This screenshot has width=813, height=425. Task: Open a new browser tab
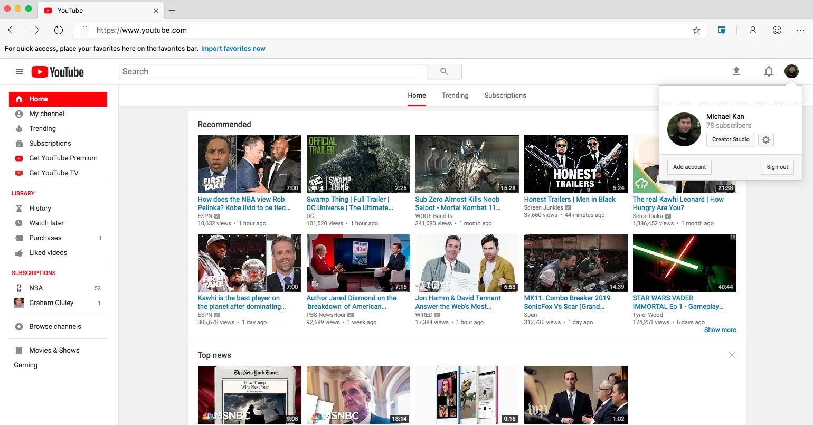click(x=172, y=10)
